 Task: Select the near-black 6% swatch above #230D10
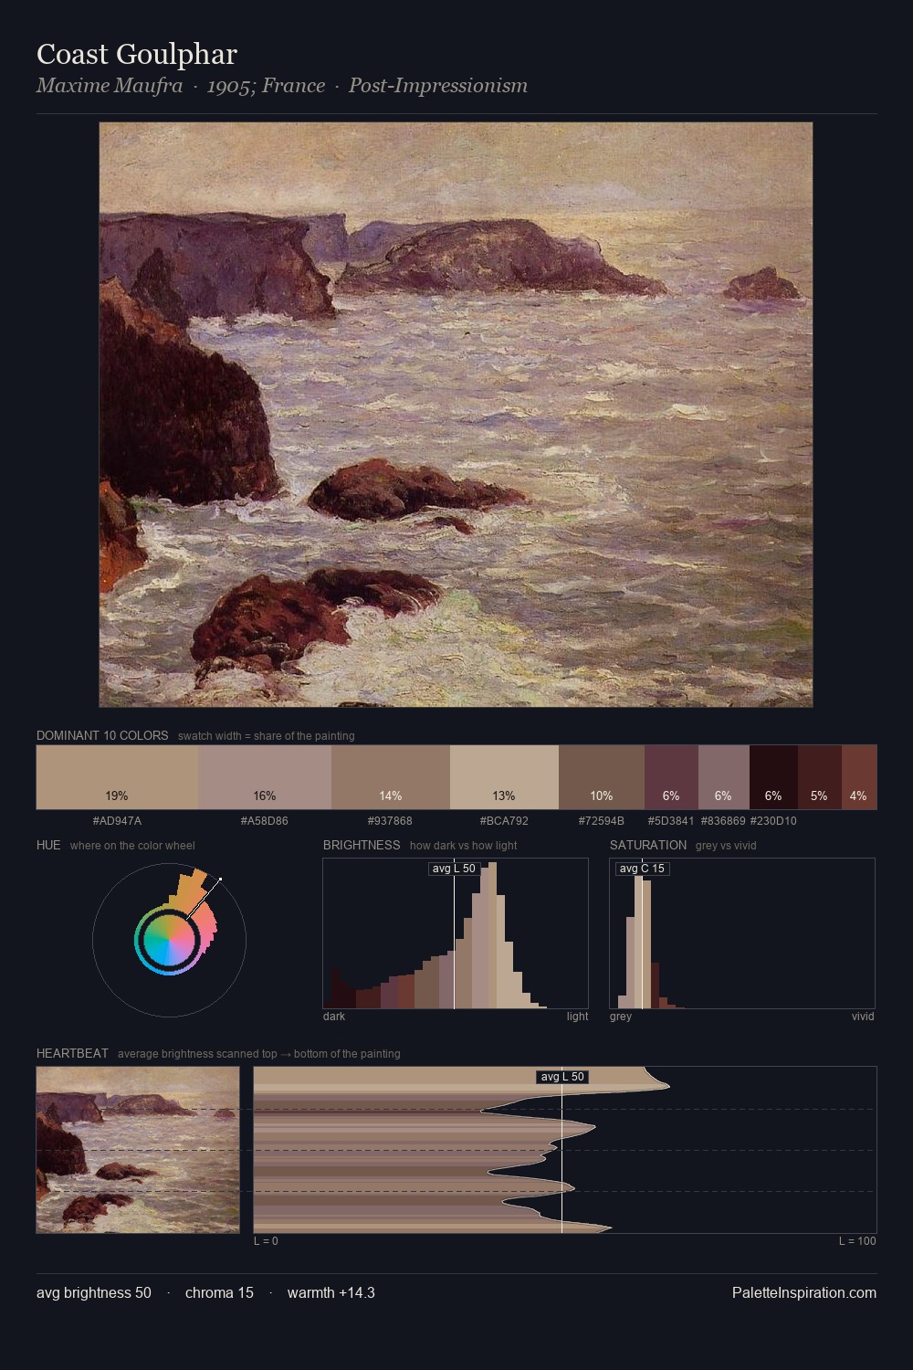pyautogui.click(x=773, y=777)
